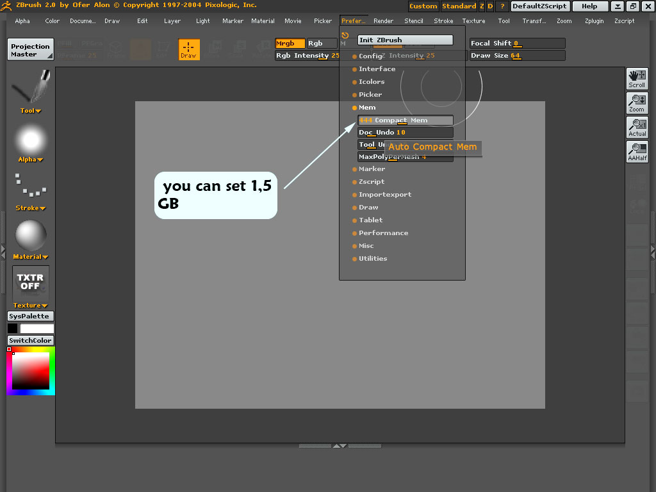
Task: Activate the Scroll canvas icon
Action: 637,79
